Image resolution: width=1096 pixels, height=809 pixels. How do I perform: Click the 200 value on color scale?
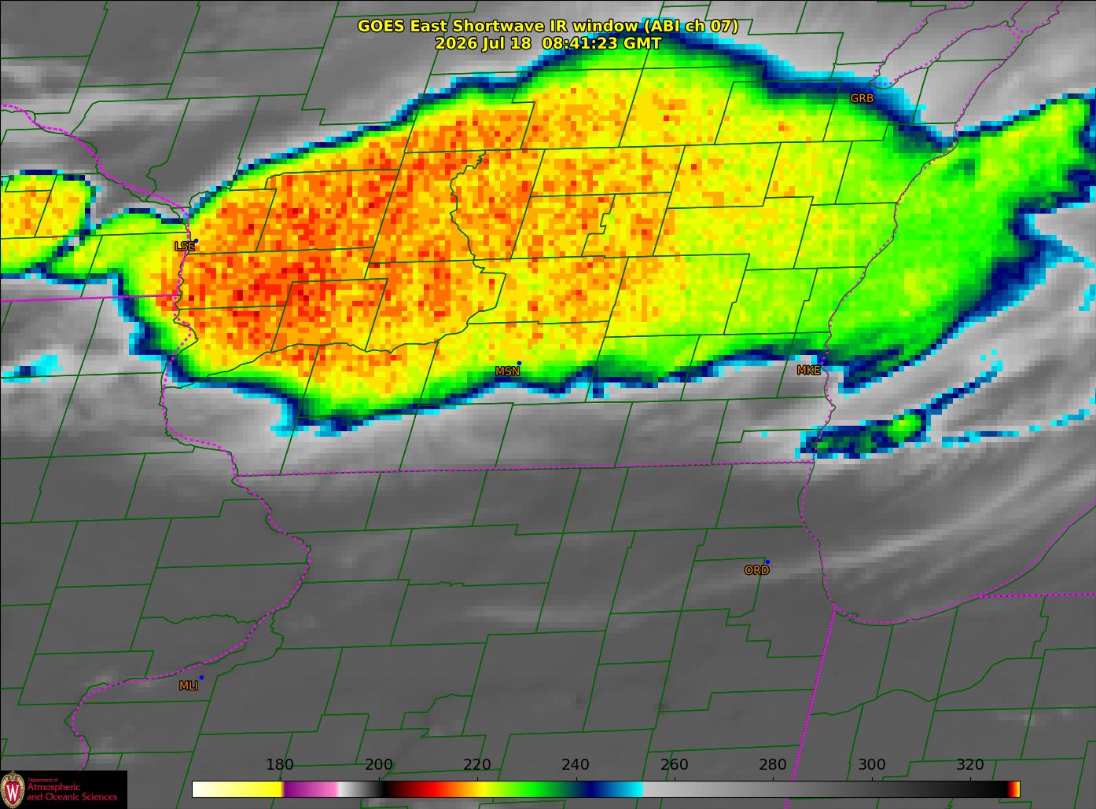tap(379, 765)
